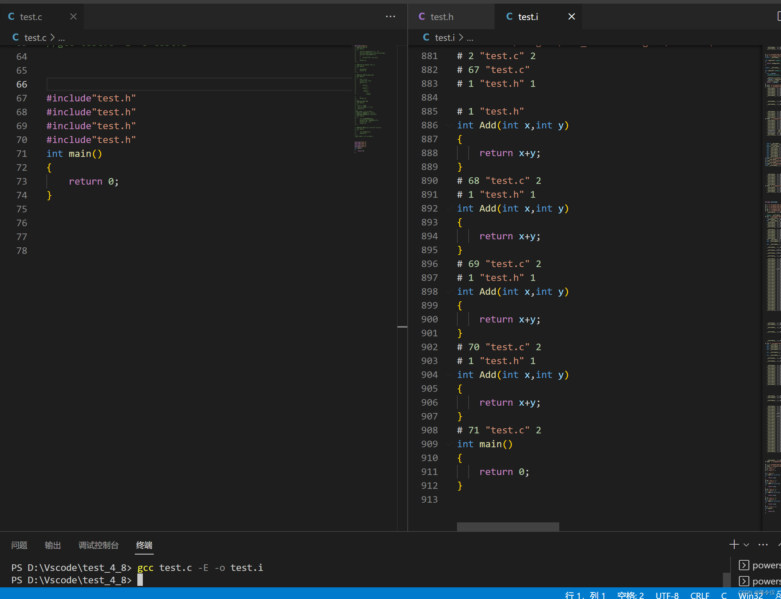Click line number 913 in test.i gutter
781x599 pixels.
tap(429, 499)
